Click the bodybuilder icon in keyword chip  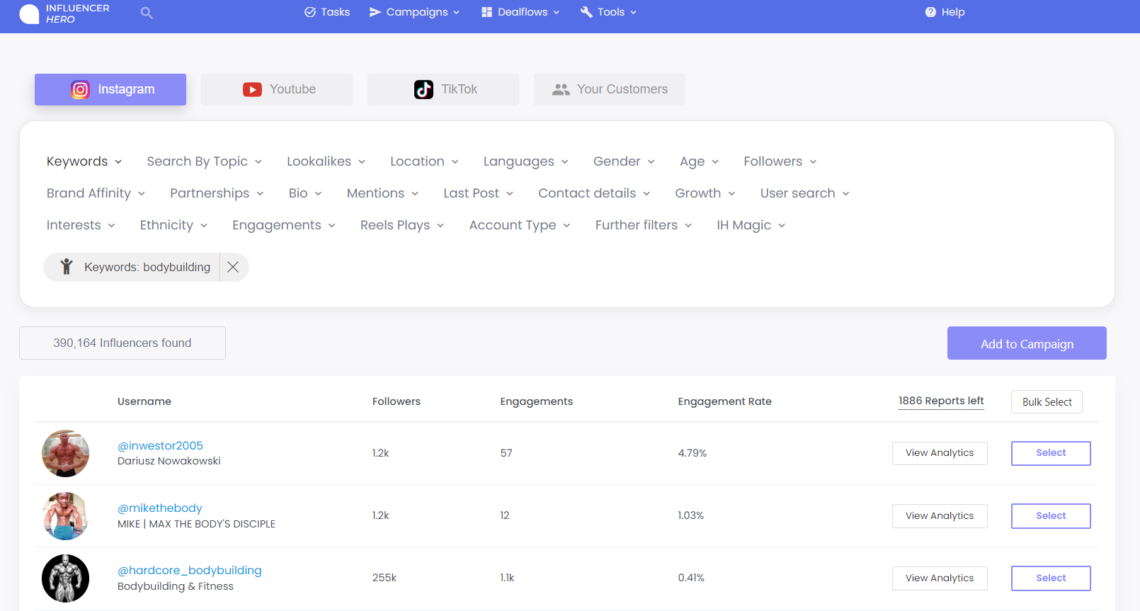(67, 267)
